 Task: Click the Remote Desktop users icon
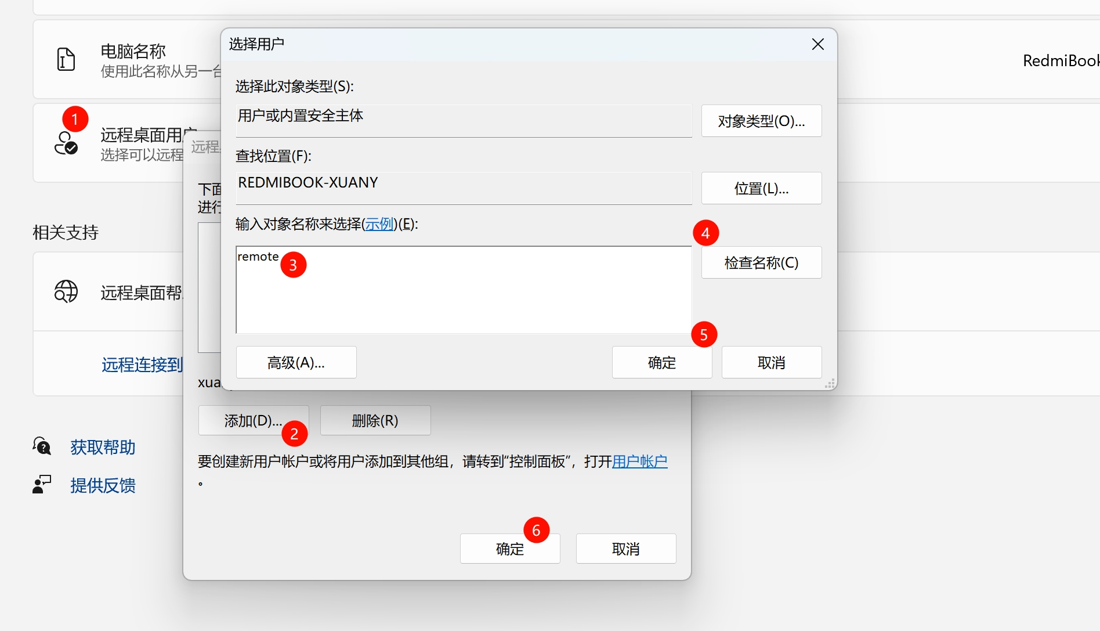[x=66, y=143]
